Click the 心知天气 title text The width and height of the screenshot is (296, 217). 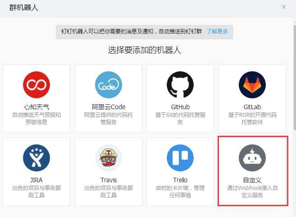click(x=36, y=107)
